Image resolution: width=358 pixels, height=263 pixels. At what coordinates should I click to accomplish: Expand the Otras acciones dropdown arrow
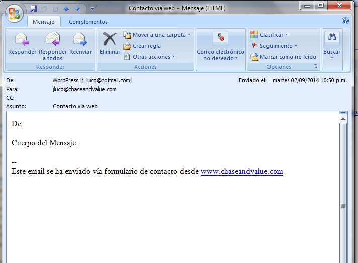point(174,57)
